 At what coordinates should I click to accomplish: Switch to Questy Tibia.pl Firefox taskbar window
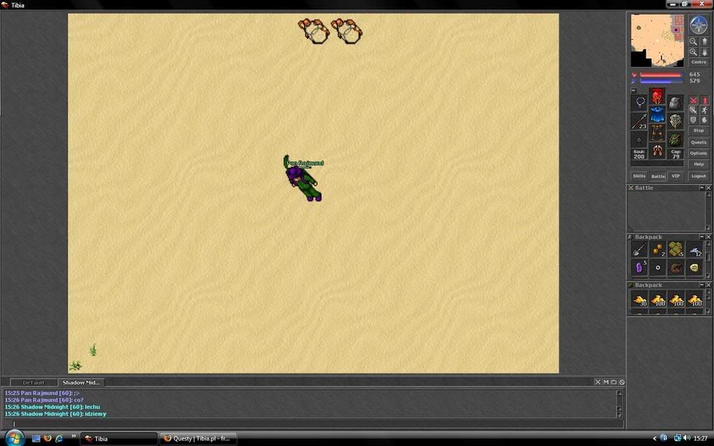click(198, 439)
